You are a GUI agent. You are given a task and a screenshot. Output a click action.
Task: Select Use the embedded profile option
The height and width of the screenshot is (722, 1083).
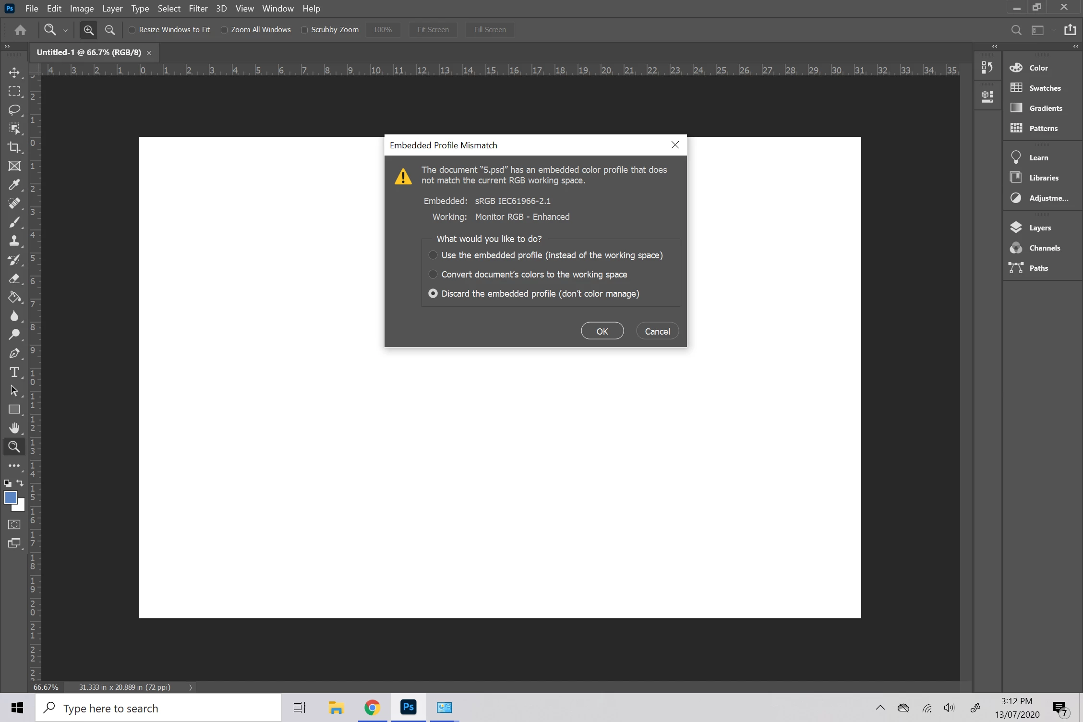coord(433,255)
